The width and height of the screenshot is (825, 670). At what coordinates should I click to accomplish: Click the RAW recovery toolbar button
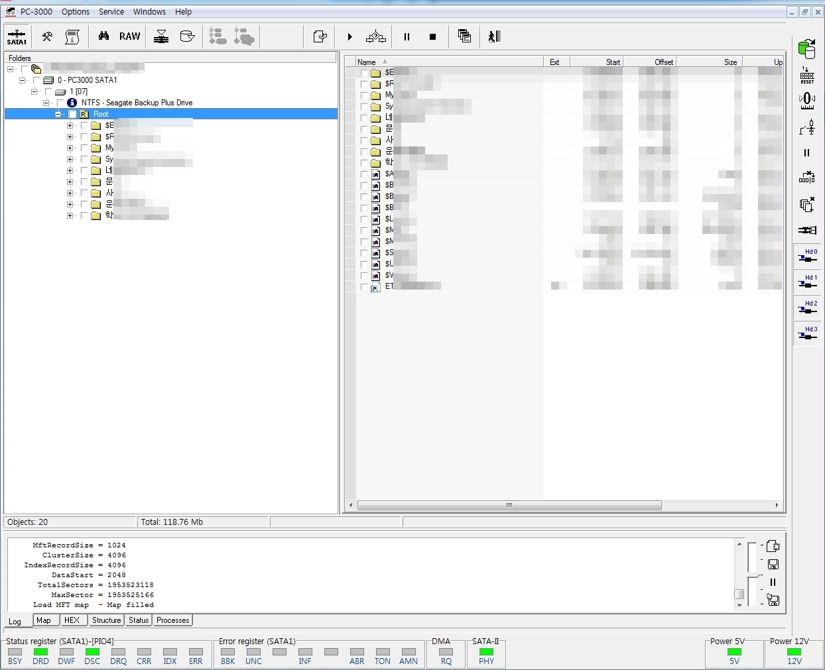pos(129,36)
